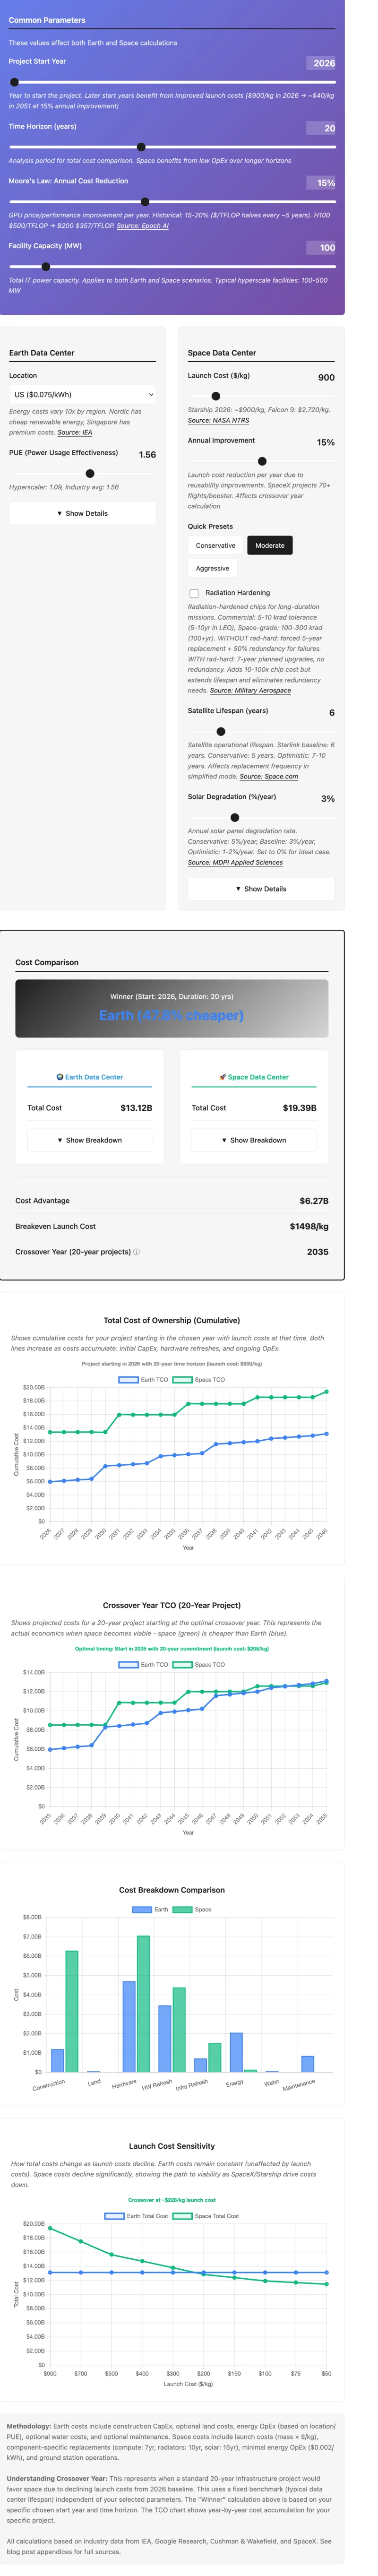This screenshot has height=2576, width=378.
Task: Click the Cost Comparison heading
Action: (x=47, y=963)
